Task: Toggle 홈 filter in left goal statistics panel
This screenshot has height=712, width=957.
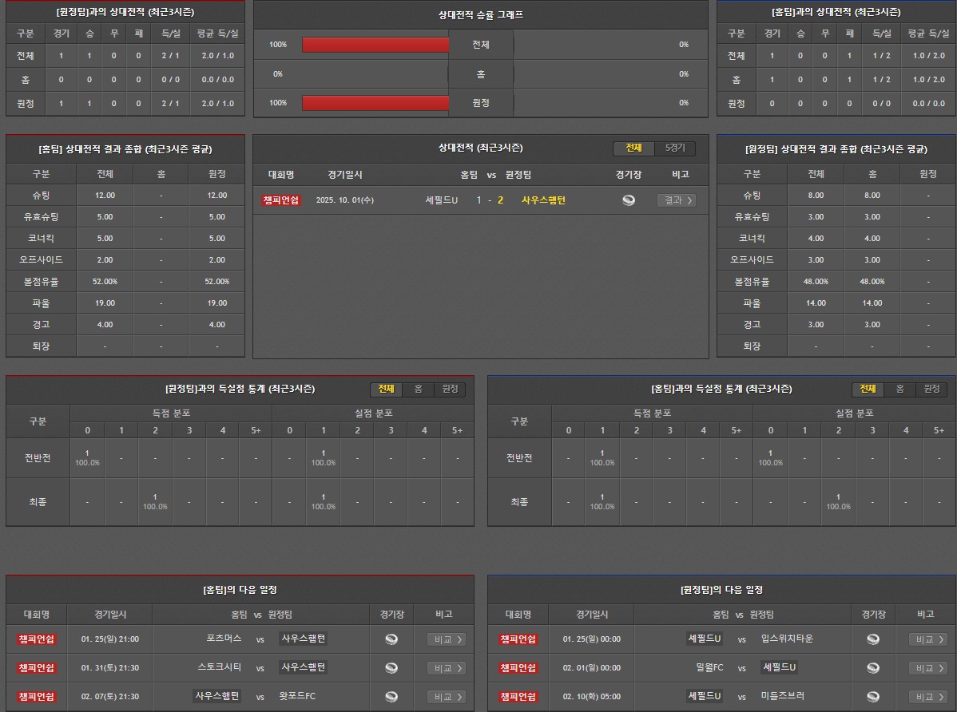Action: tap(418, 390)
